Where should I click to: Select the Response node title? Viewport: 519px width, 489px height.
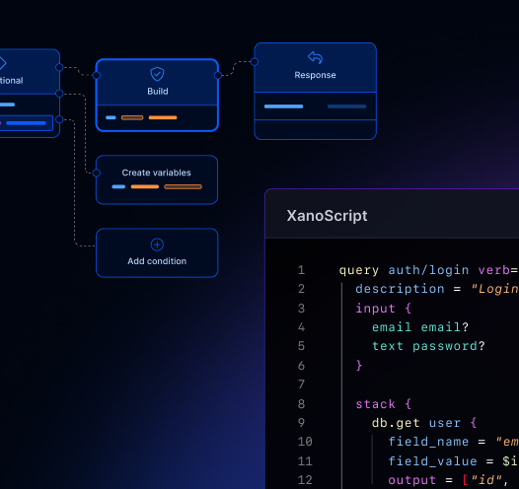(315, 75)
